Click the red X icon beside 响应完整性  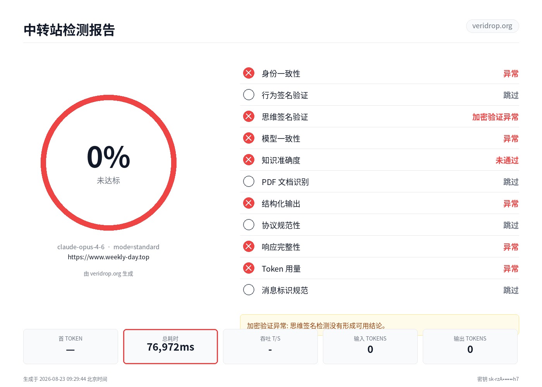(x=249, y=247)
